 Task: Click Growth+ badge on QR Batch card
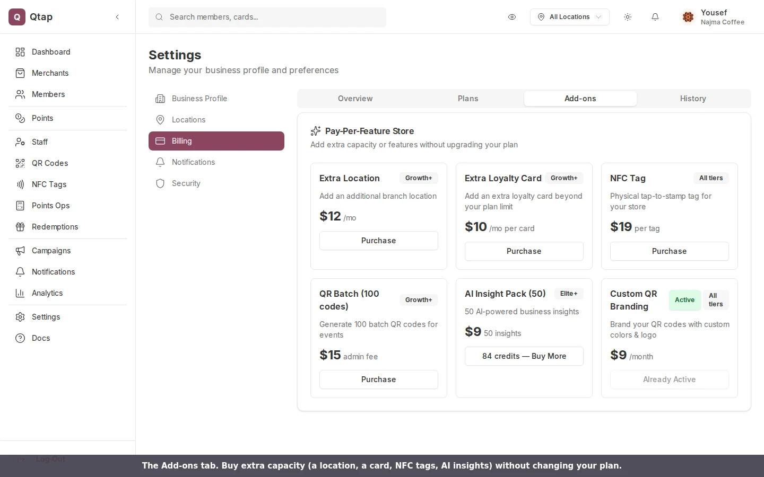419,300
